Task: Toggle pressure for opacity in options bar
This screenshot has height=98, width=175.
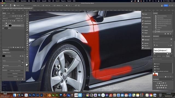Action: point(43,5)
